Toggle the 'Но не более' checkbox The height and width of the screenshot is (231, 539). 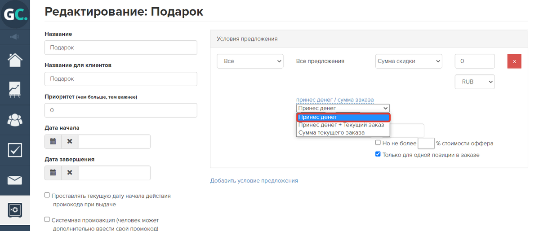[378, 143]
